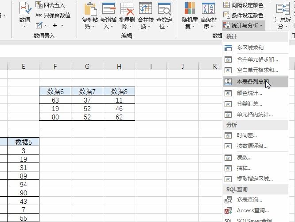Image resolution: width=295 pixels, height=222 pixels.
Task: Select 凑数... menu item
Action: click(x=256, y=158)
